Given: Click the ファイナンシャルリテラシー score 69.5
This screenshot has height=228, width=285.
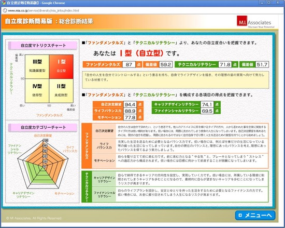Looking at the screenshot, I should click(x=207, y=111).
